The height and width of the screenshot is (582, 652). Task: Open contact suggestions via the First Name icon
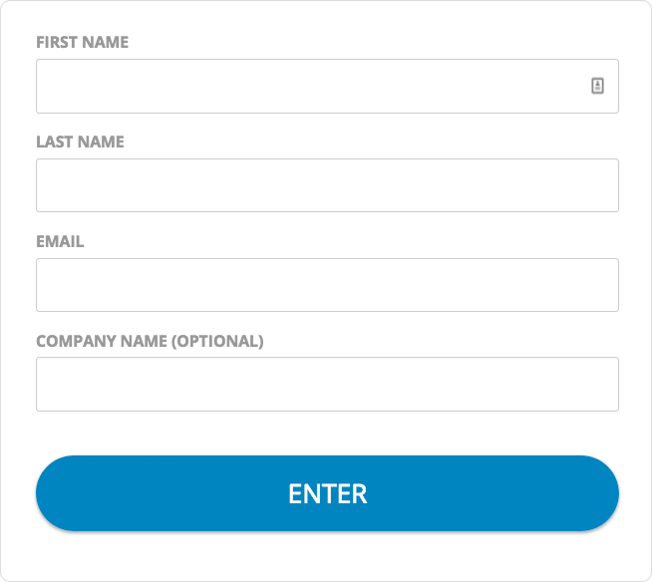[x=598, y=86]
